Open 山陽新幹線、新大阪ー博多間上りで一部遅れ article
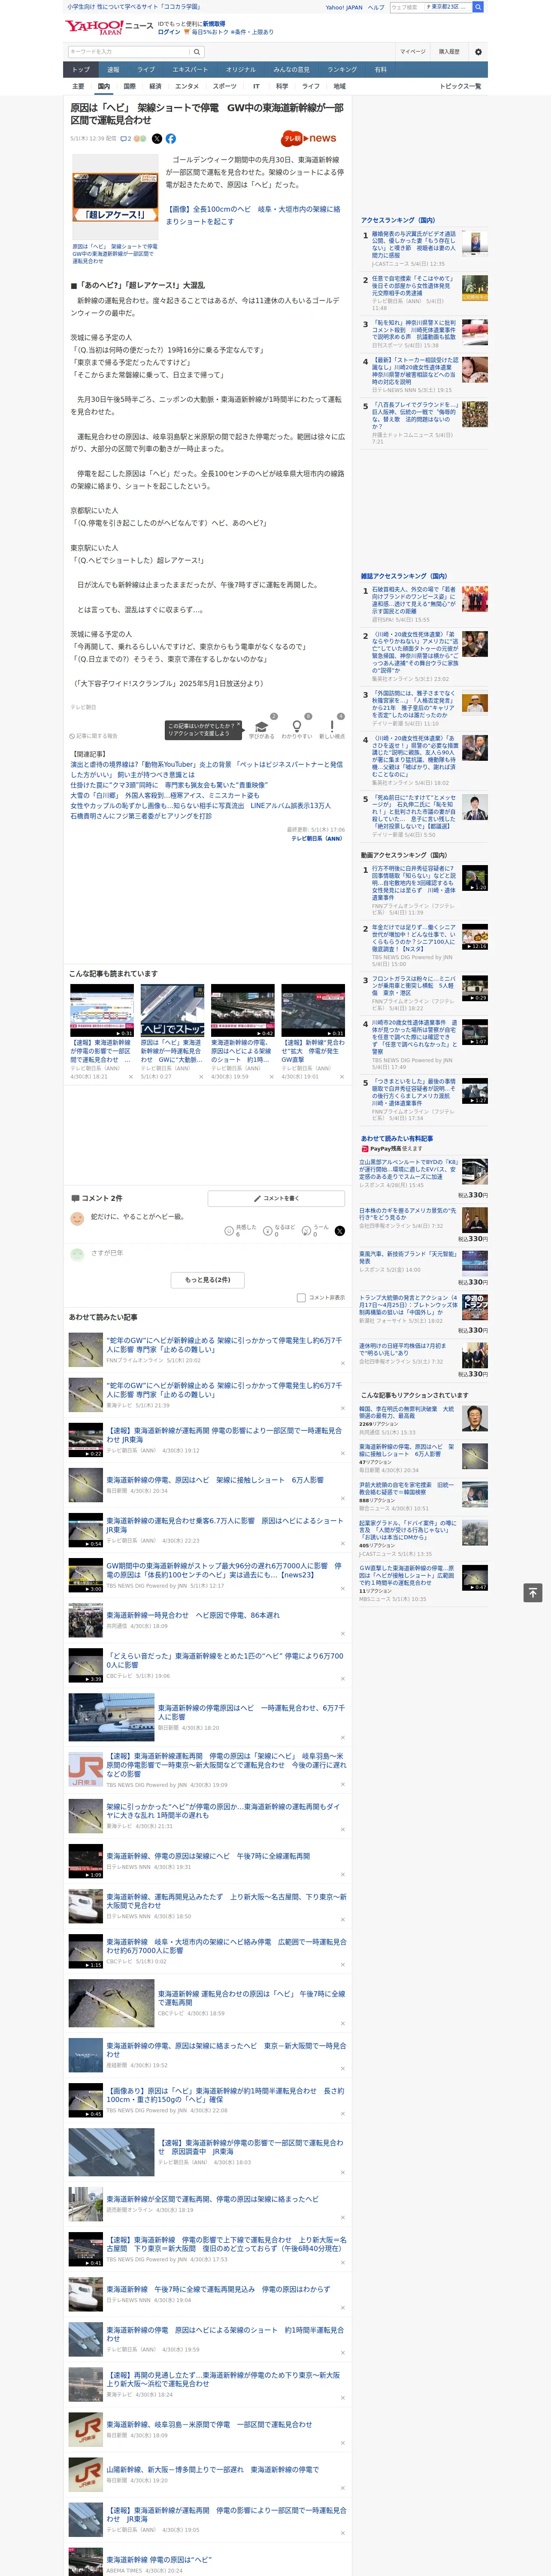 (213, 2469)
